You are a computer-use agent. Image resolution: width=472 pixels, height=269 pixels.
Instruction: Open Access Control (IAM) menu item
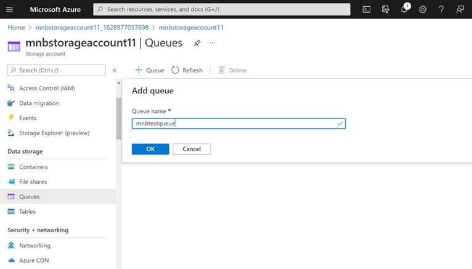coord(58,88)
